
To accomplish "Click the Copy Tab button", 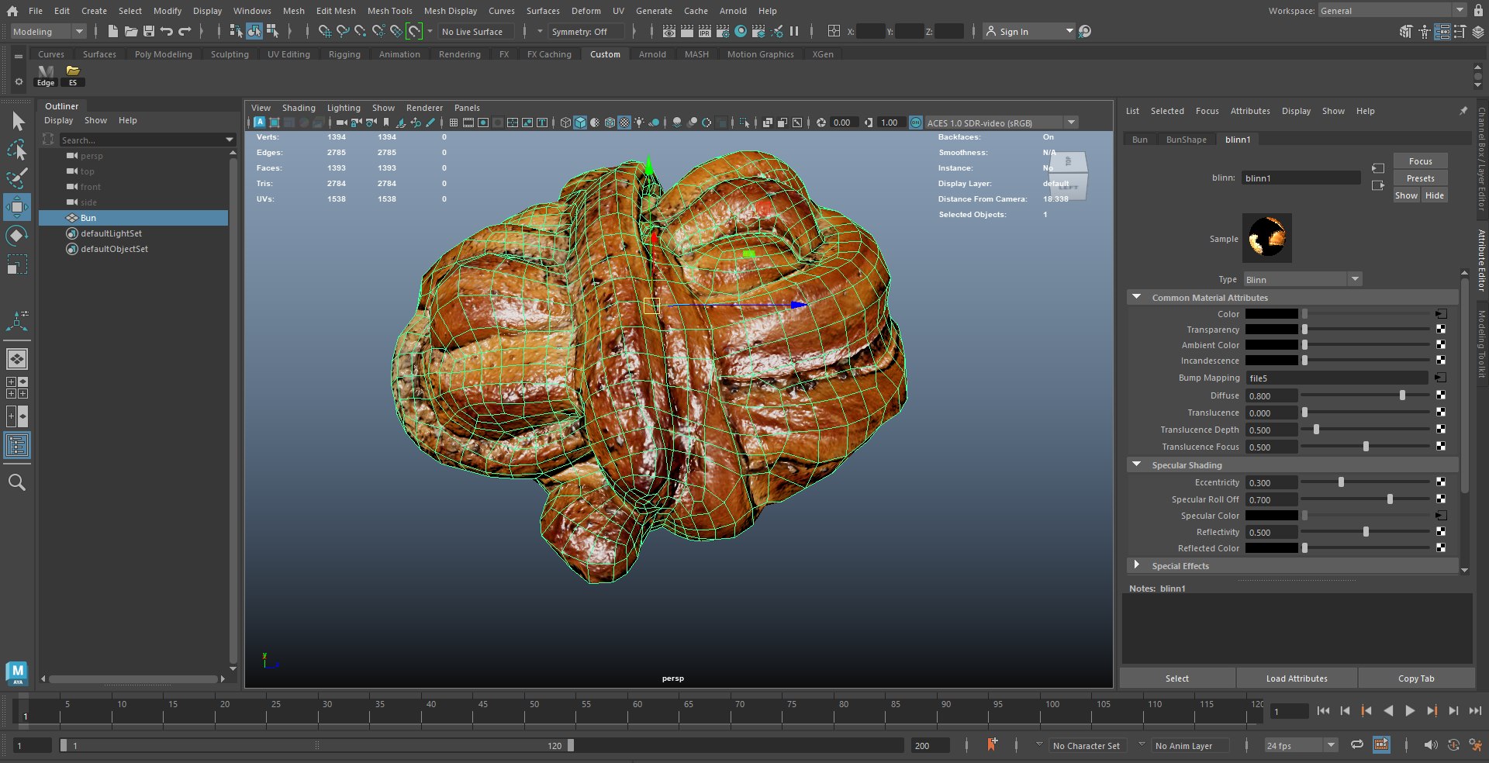I will click(1416, 678).
